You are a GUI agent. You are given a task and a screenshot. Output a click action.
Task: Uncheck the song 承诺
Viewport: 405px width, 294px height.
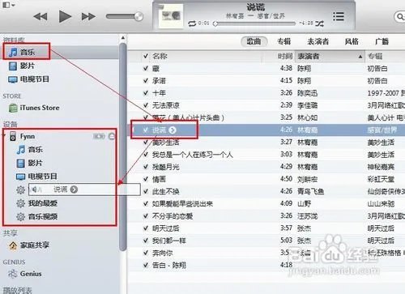click(146, 80)
